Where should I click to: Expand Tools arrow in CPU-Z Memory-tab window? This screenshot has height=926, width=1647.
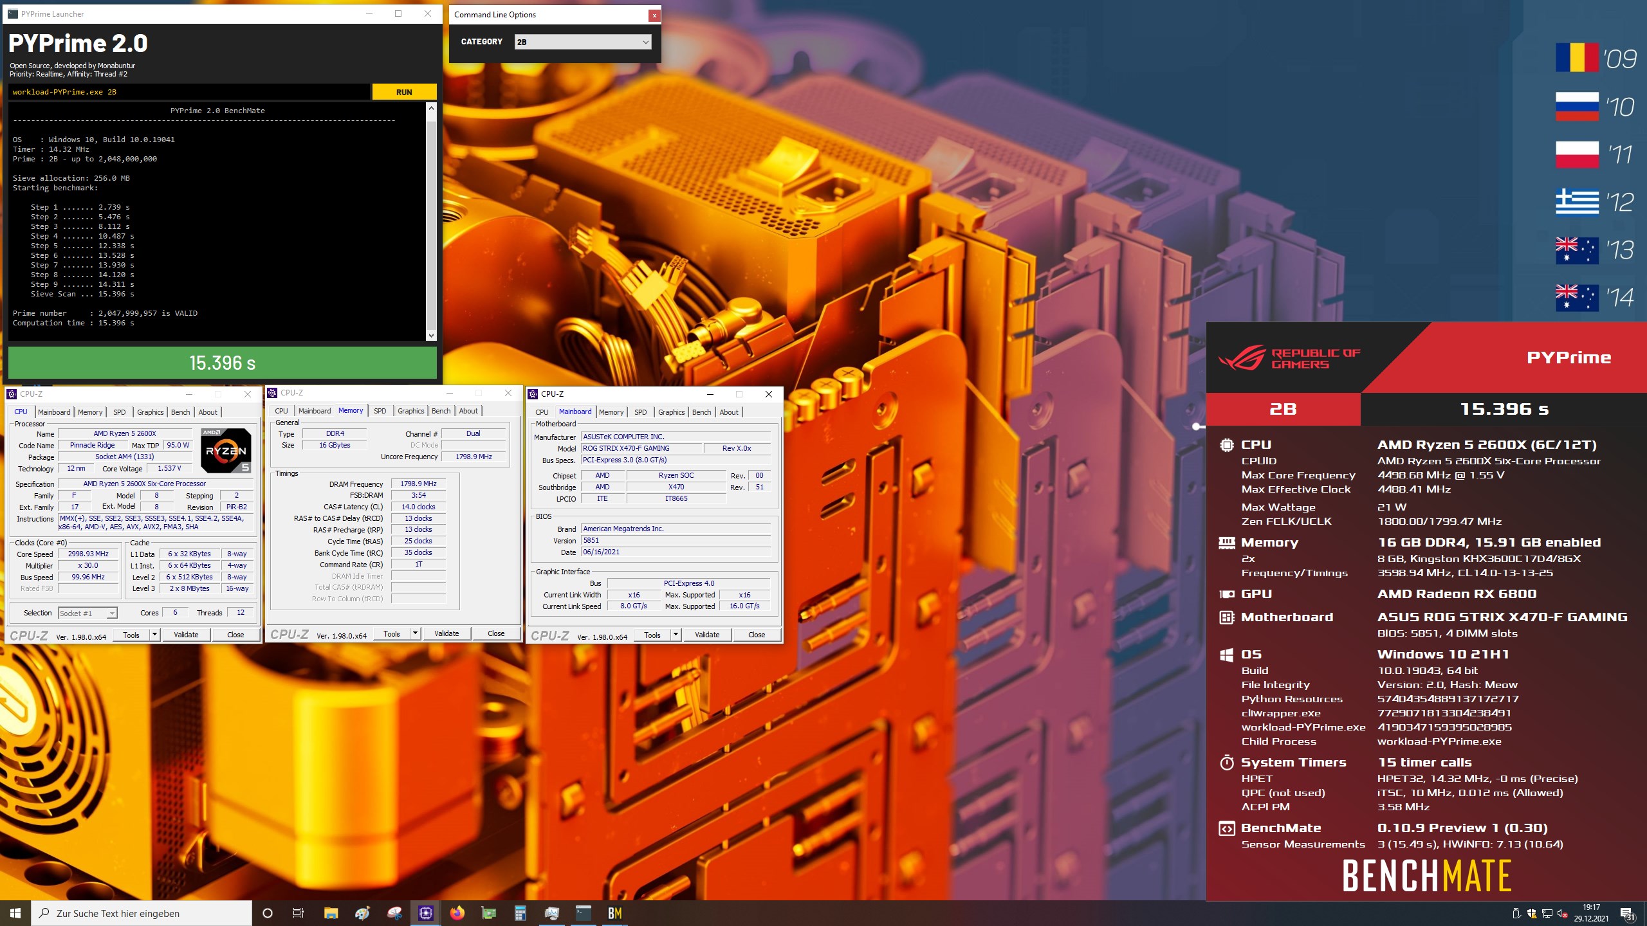[x=415, y=633]
